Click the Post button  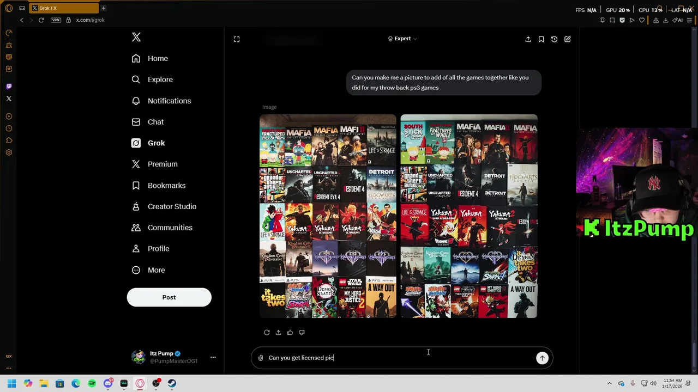click(169, 297)
